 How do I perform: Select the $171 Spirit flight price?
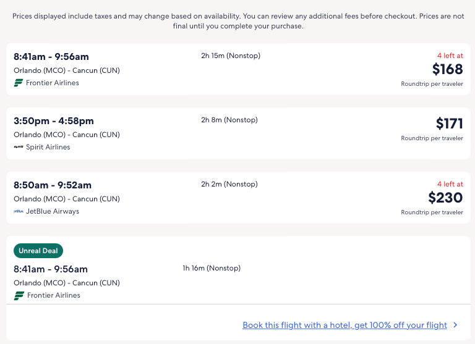449,124
